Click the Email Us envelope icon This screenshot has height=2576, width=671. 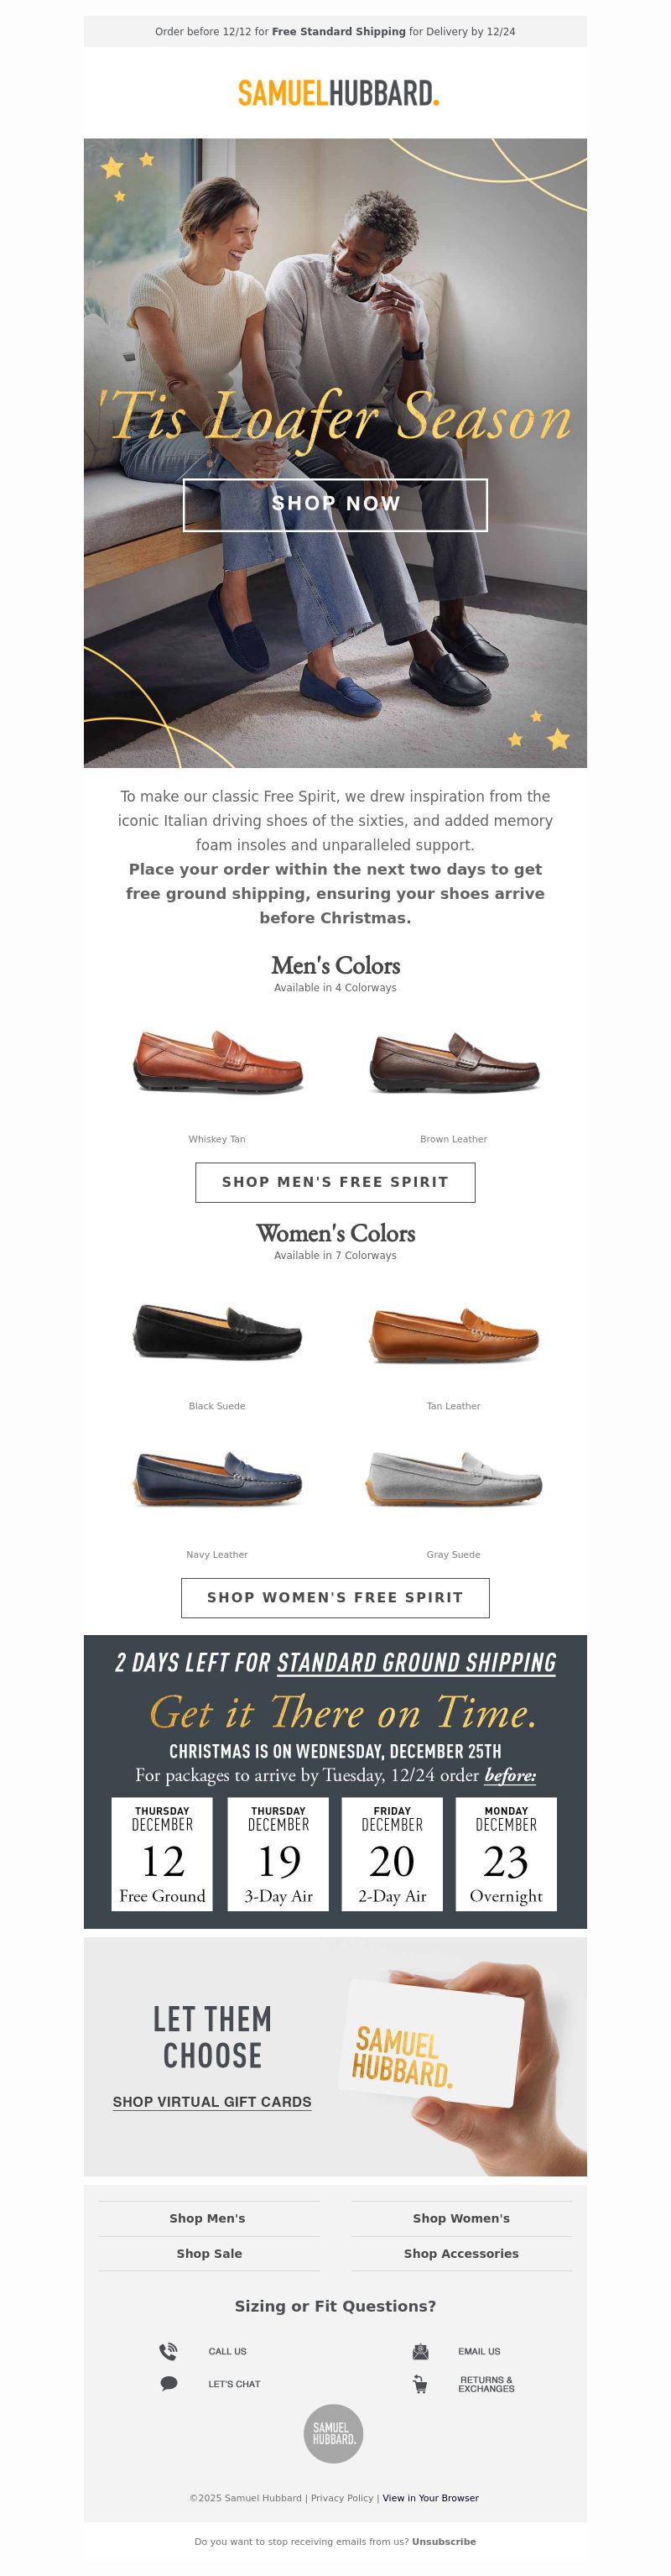[x=420, y=2350]
